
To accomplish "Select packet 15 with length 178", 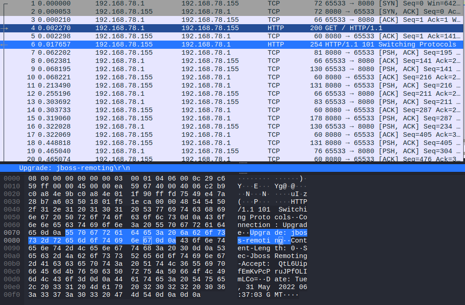I will point(228,118).
